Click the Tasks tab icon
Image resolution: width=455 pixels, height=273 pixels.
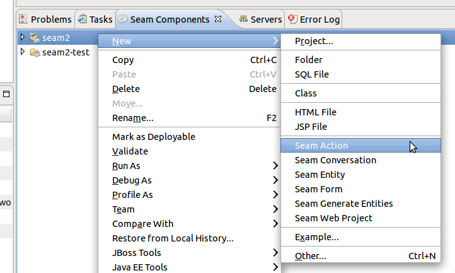pos(83,20)
